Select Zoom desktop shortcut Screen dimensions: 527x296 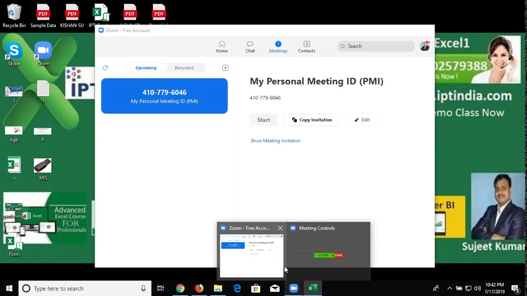tap(43, 54)
